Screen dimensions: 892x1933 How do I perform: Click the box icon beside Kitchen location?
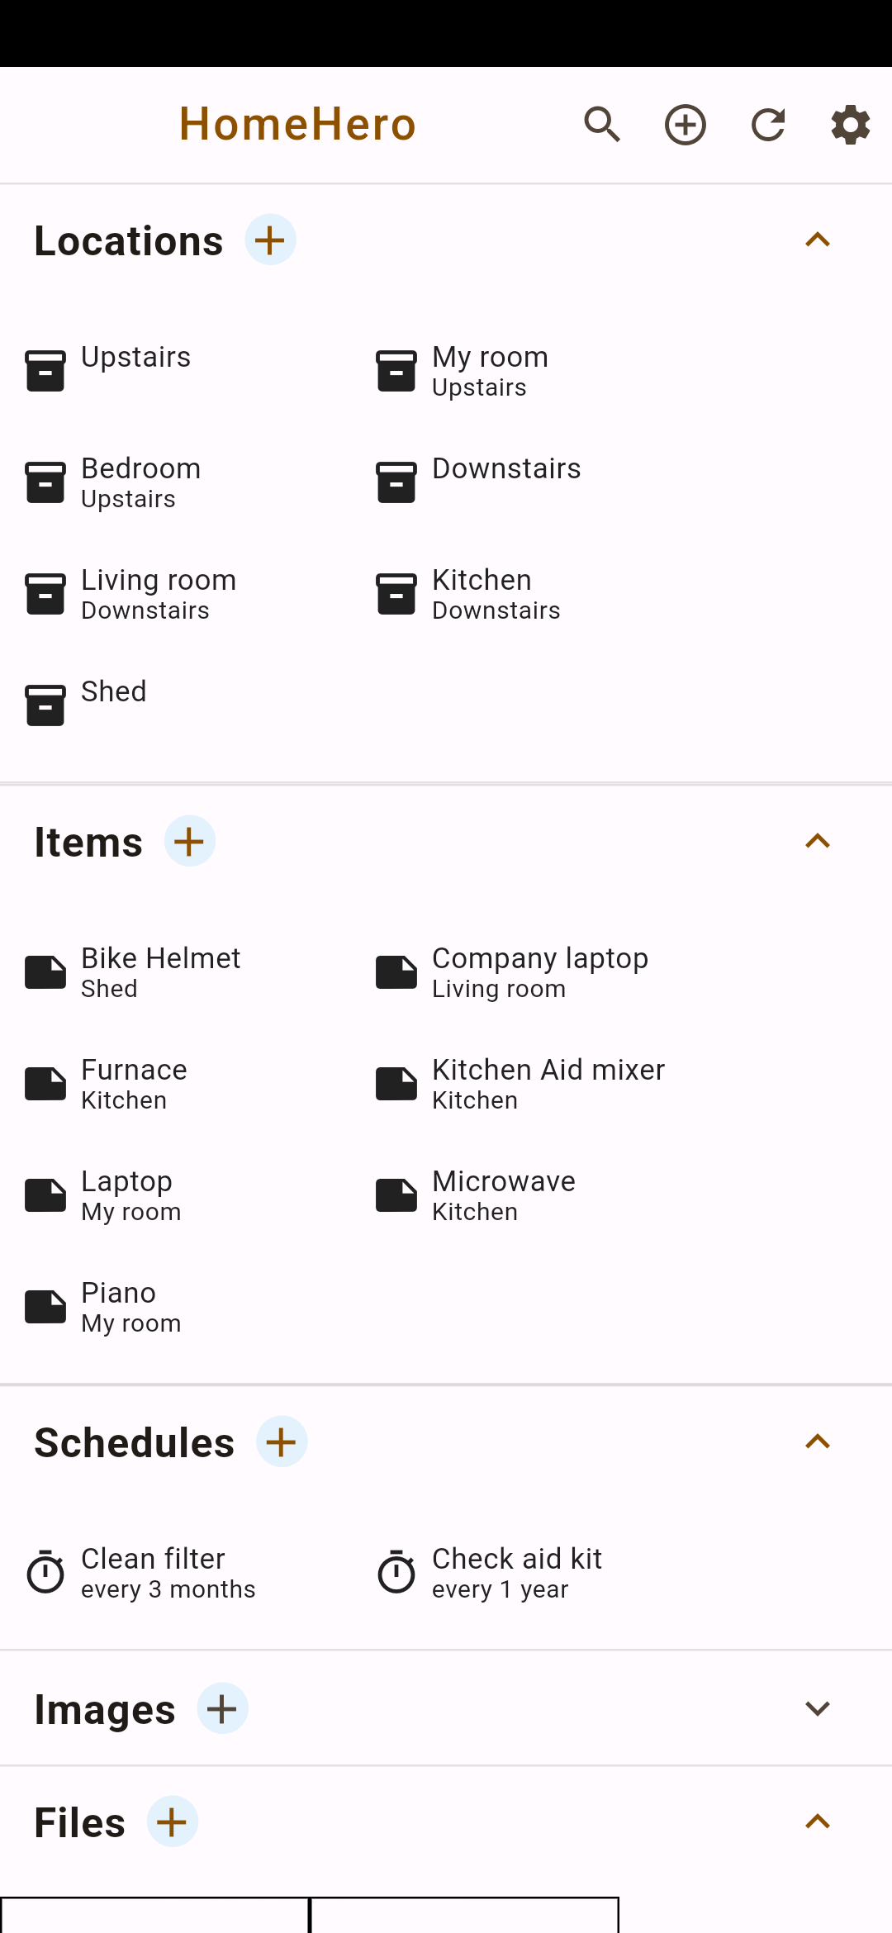396,593
